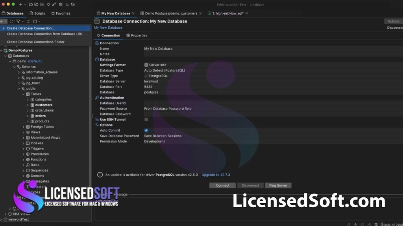Select the products table in tree
The width and height of the screenshot is (403, 226).
[42, 121]
